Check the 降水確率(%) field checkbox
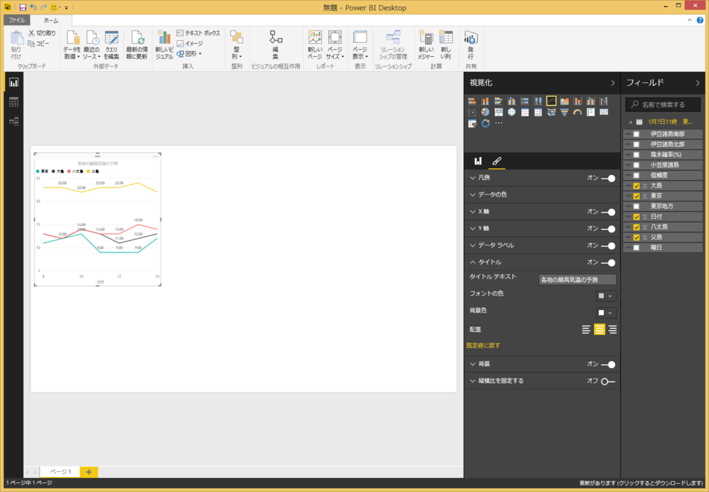This screenshot has width=709, height=492. pos(636,154)
